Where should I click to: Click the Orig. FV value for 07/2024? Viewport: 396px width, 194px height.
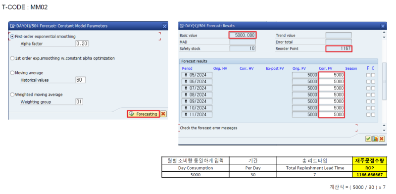(x=305, y=88)
